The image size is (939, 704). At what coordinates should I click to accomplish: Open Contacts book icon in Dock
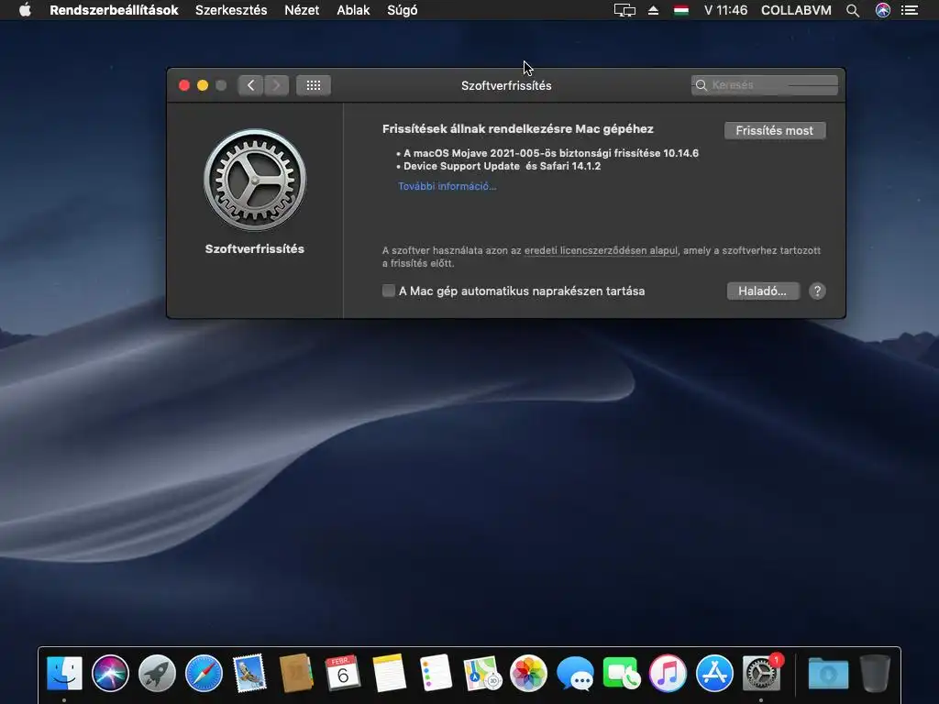[x=296, y=674]
